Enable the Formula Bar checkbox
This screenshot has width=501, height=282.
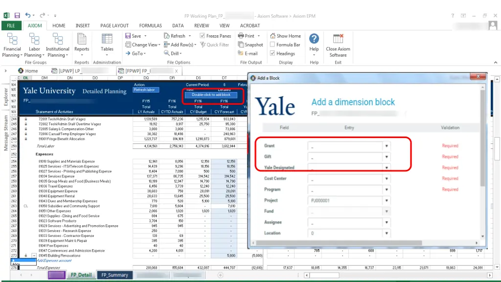(x=273, y=45)
